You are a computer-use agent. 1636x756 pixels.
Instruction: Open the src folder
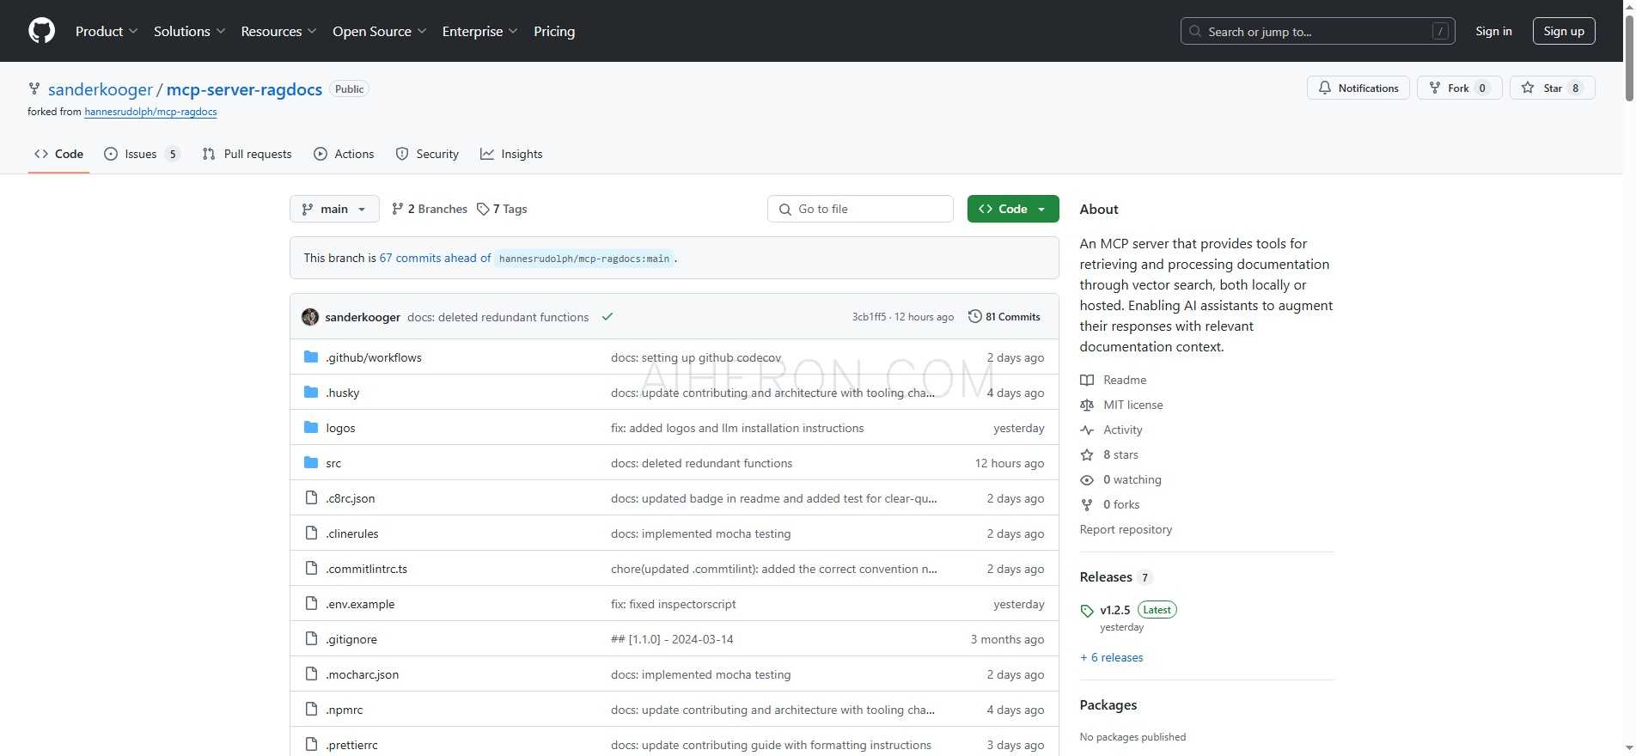coord(333,464)
